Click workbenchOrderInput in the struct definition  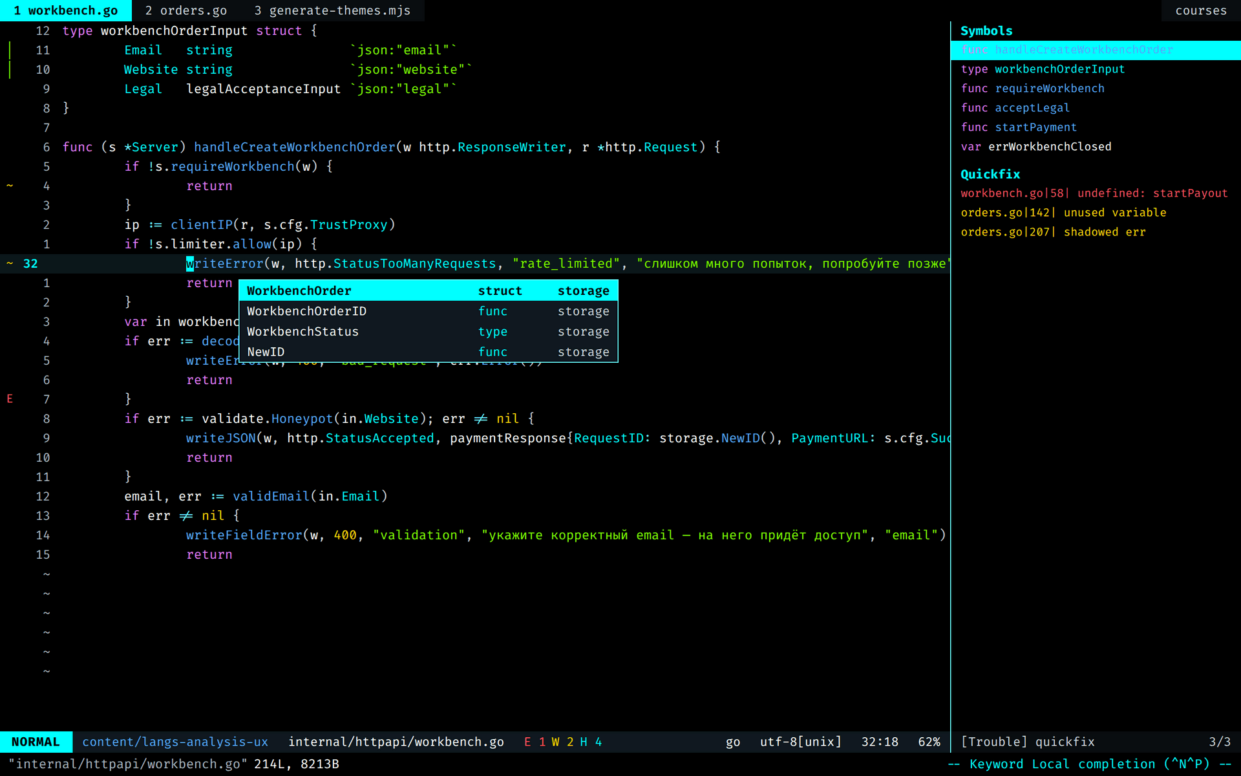click(174, 30)
